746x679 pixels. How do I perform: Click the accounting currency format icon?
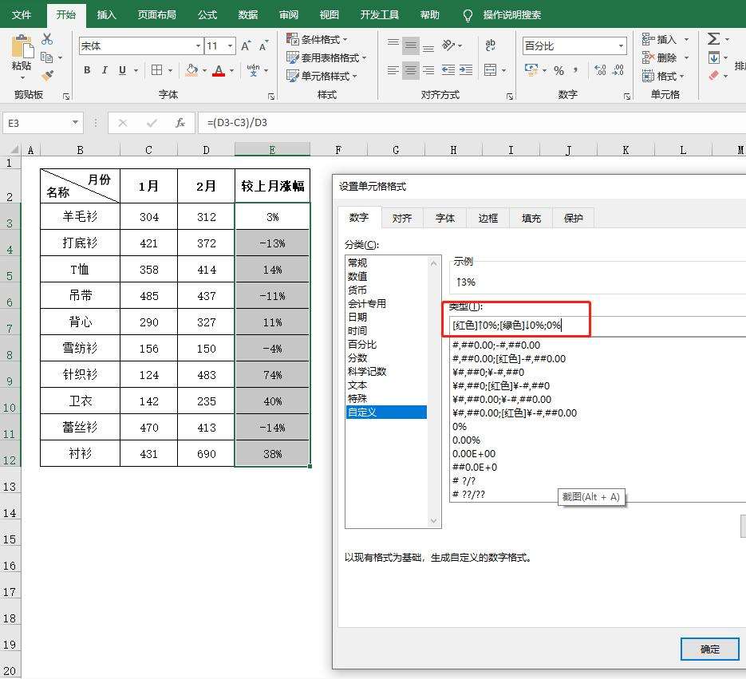pos(531,70)
